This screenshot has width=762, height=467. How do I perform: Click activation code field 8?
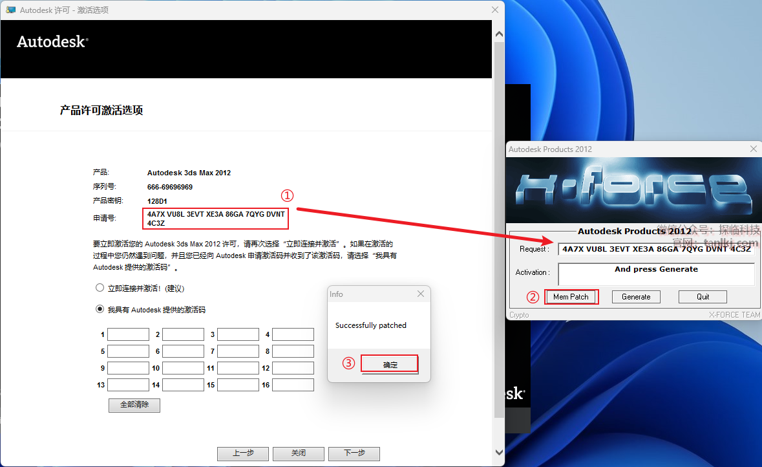(x=293, y=351)
